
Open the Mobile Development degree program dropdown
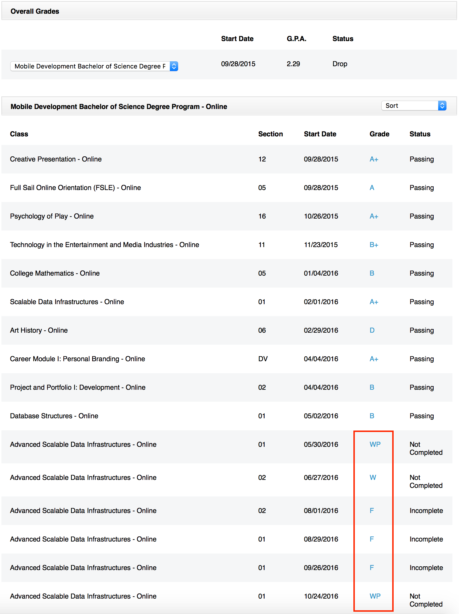(x=94, y=66)
